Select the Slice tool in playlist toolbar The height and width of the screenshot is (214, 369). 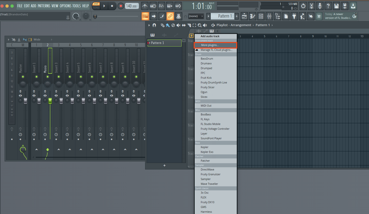(x=189, y=25)
